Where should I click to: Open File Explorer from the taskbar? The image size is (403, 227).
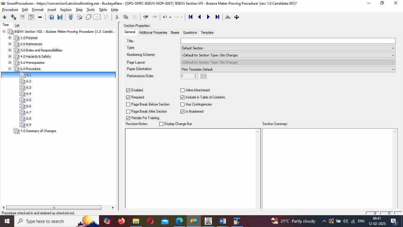tap(136, 221)
